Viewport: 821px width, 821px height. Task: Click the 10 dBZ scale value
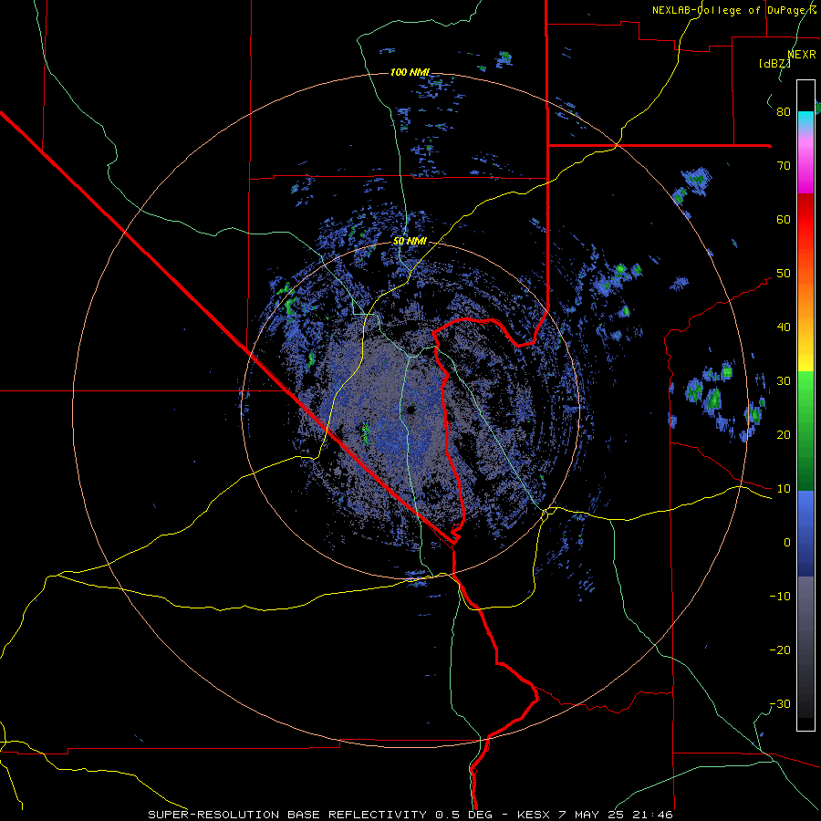[784, 489]
